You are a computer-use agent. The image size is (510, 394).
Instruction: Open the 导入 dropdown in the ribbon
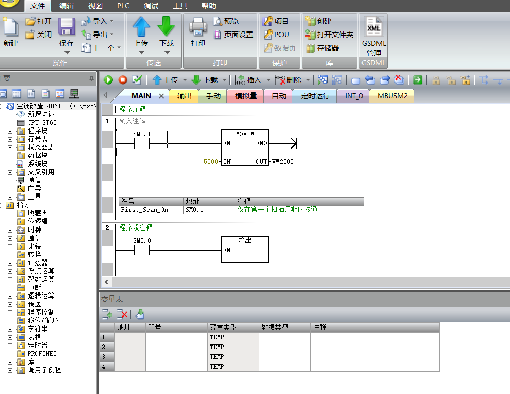coord(111,21)
